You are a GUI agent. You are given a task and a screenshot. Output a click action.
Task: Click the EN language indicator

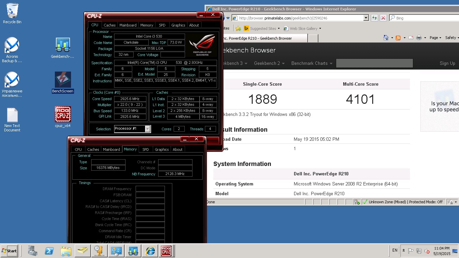point(395,250)
